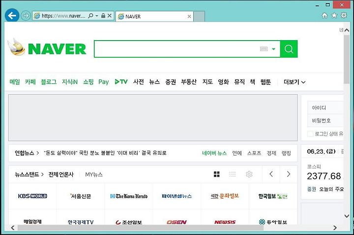This screenshot has width=354, height=235.
Task: Open the 카페 menu link
Action: click(x=30, y=82)
